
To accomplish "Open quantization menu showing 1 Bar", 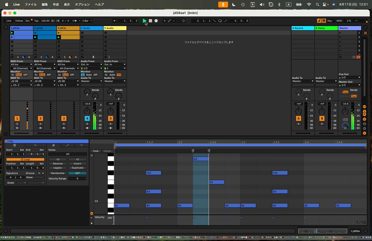I will (86, 21).
